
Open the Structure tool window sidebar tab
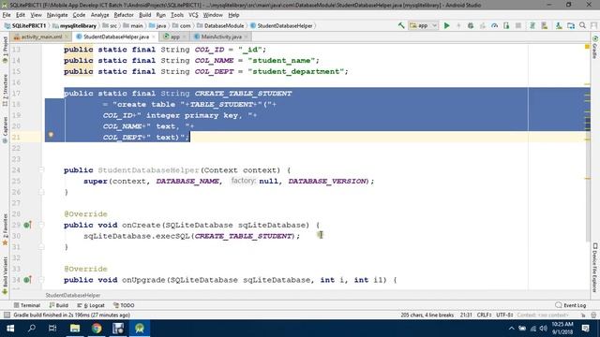click(5, 90)
